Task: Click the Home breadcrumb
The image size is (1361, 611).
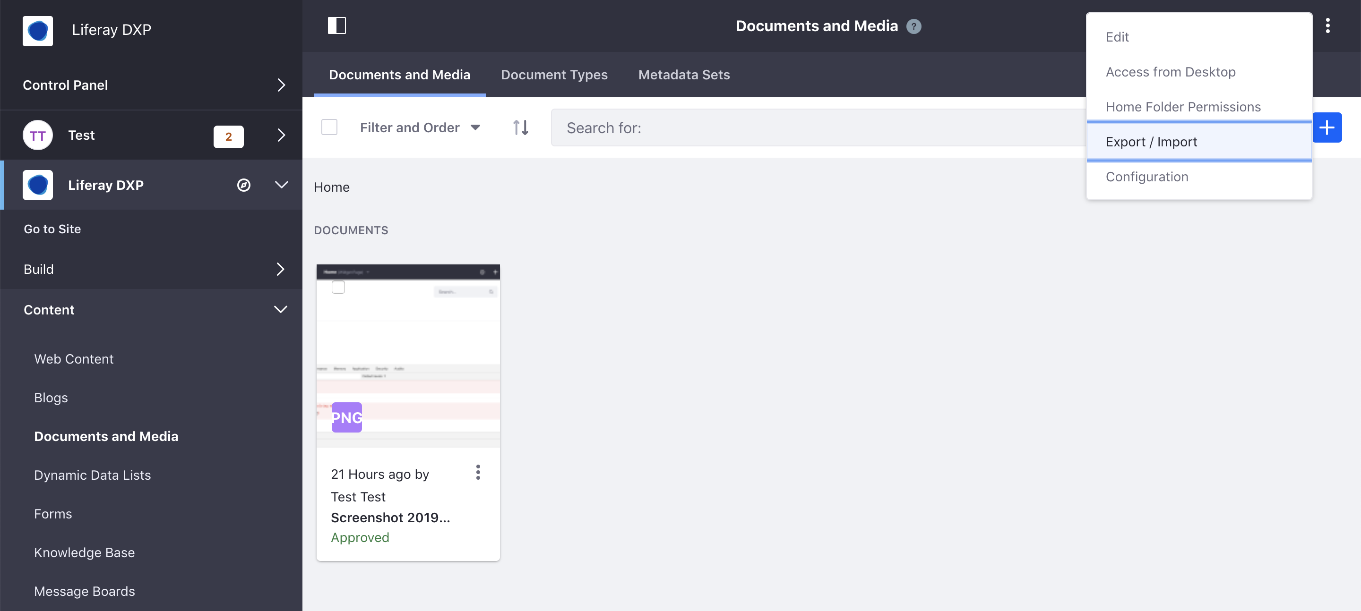Action: [x=332, y=187]
